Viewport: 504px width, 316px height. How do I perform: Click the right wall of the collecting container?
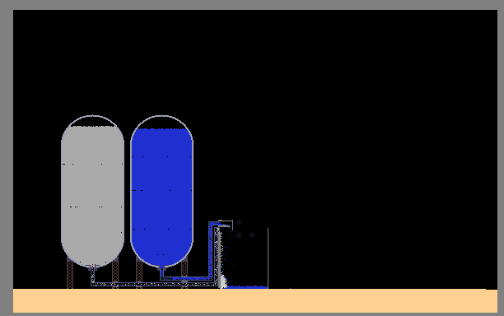(268, 258)
